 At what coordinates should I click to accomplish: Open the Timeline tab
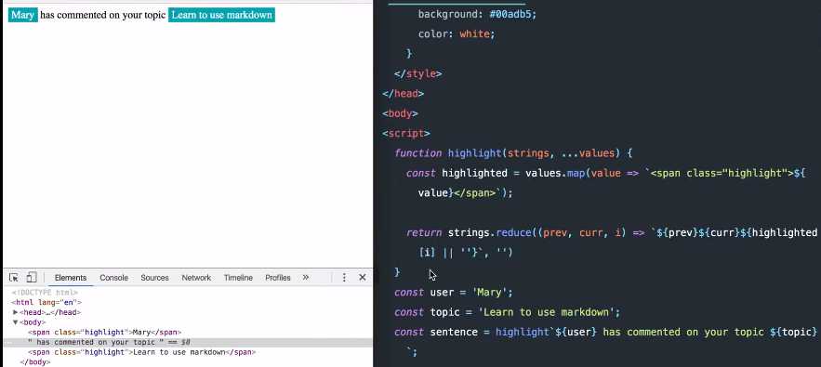coord(238,278)
